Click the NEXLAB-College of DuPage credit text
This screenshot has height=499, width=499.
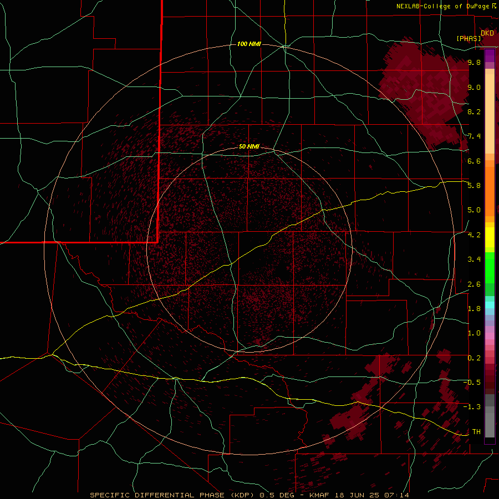[x=446, y=6]
